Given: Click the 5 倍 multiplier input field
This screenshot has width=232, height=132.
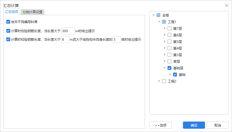Looking at the screenshot, I should [117, 40].
